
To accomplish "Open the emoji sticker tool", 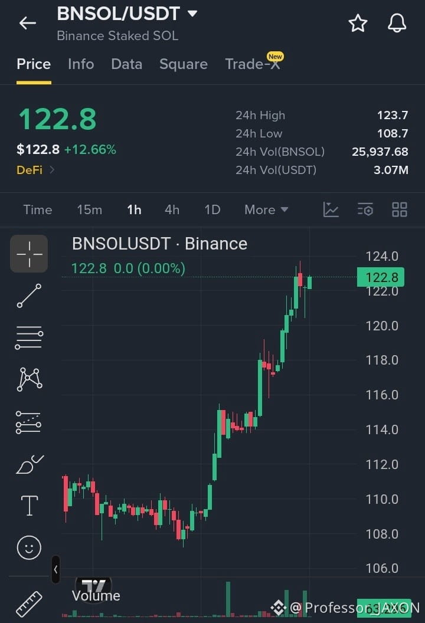I will click(x=29, y=547).
